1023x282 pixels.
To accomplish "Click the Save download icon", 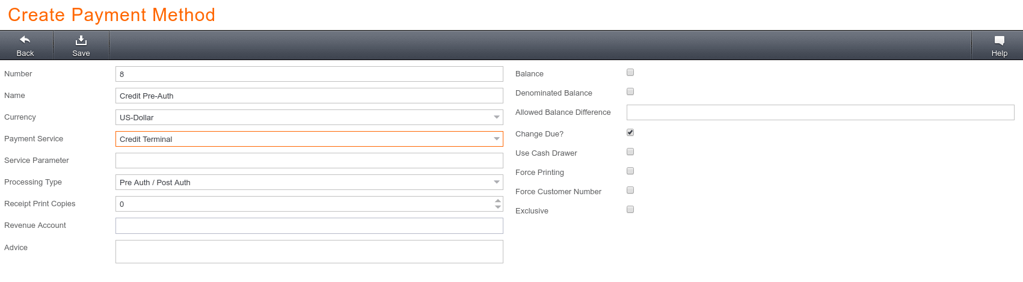I will pyautogui.click(x=81, y=40).
